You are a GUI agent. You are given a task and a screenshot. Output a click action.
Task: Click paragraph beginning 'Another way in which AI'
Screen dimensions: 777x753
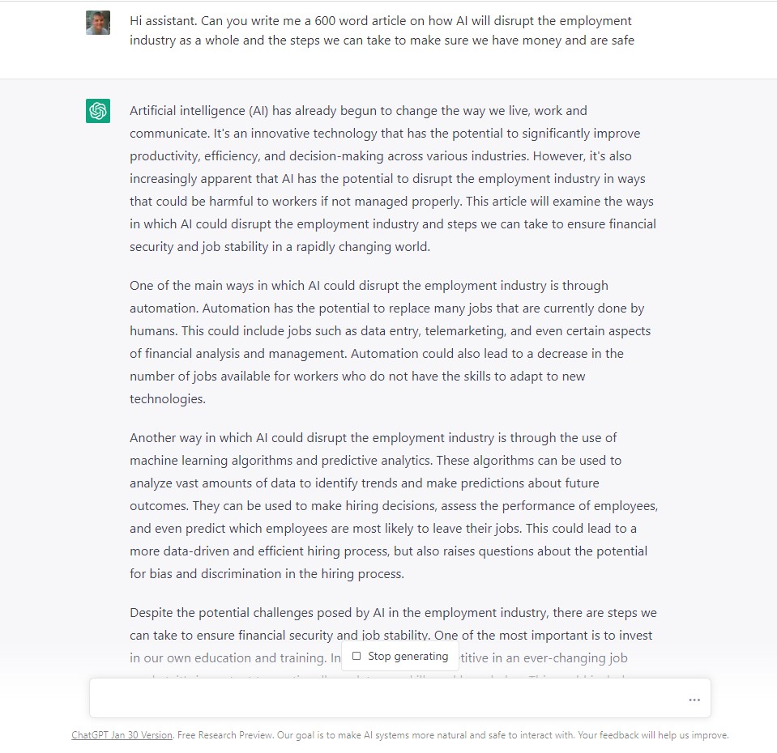pos(394,505)
